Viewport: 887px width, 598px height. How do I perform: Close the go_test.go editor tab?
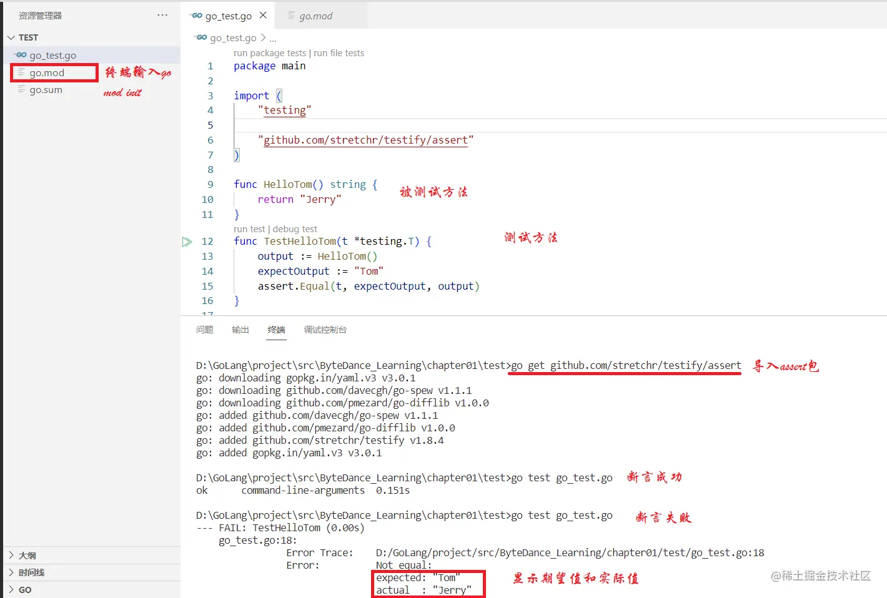(263, 15)
